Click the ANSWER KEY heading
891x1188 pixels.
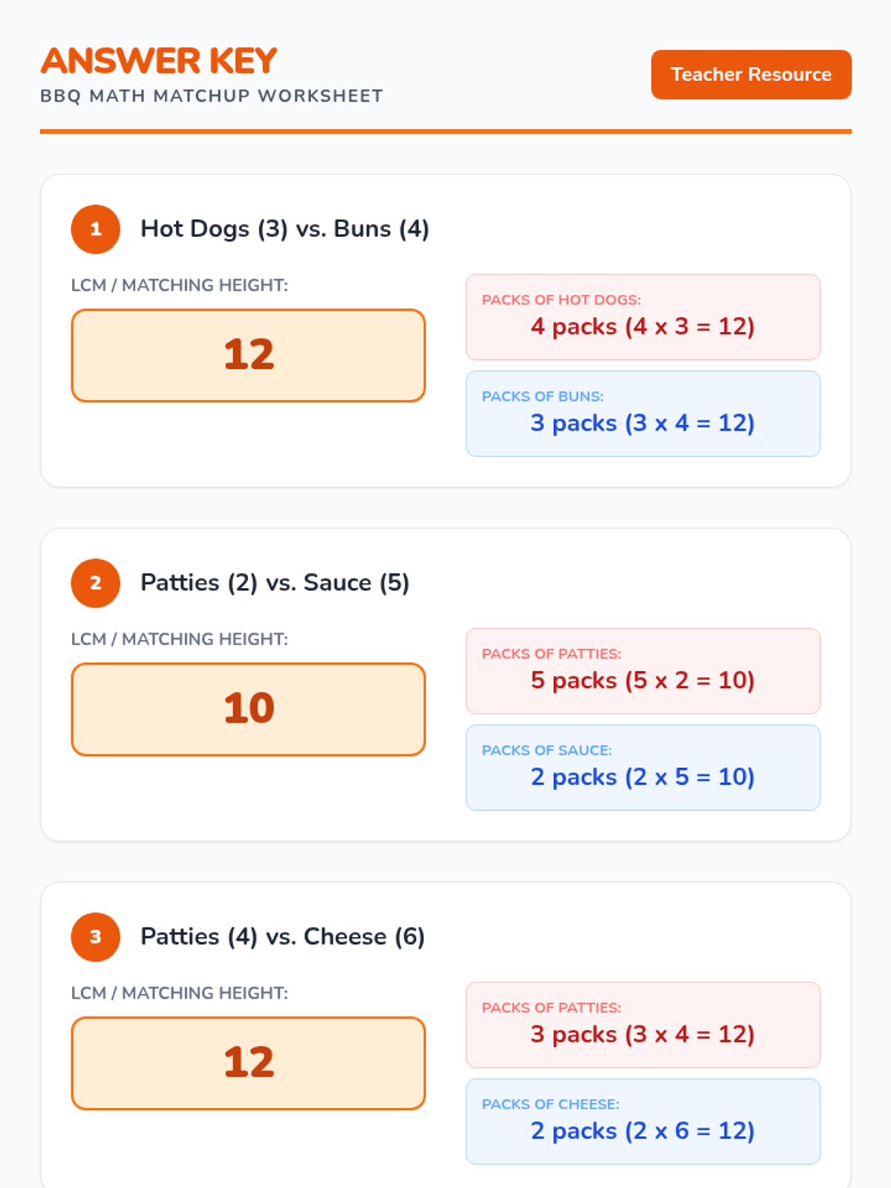coord(159,61)
